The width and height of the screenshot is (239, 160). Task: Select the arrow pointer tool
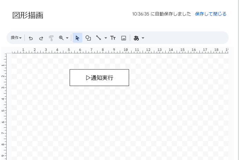click(77, 38)
